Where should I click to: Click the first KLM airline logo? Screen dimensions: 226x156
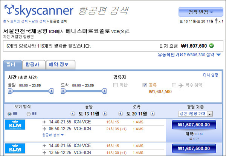(x=15, y=125)
